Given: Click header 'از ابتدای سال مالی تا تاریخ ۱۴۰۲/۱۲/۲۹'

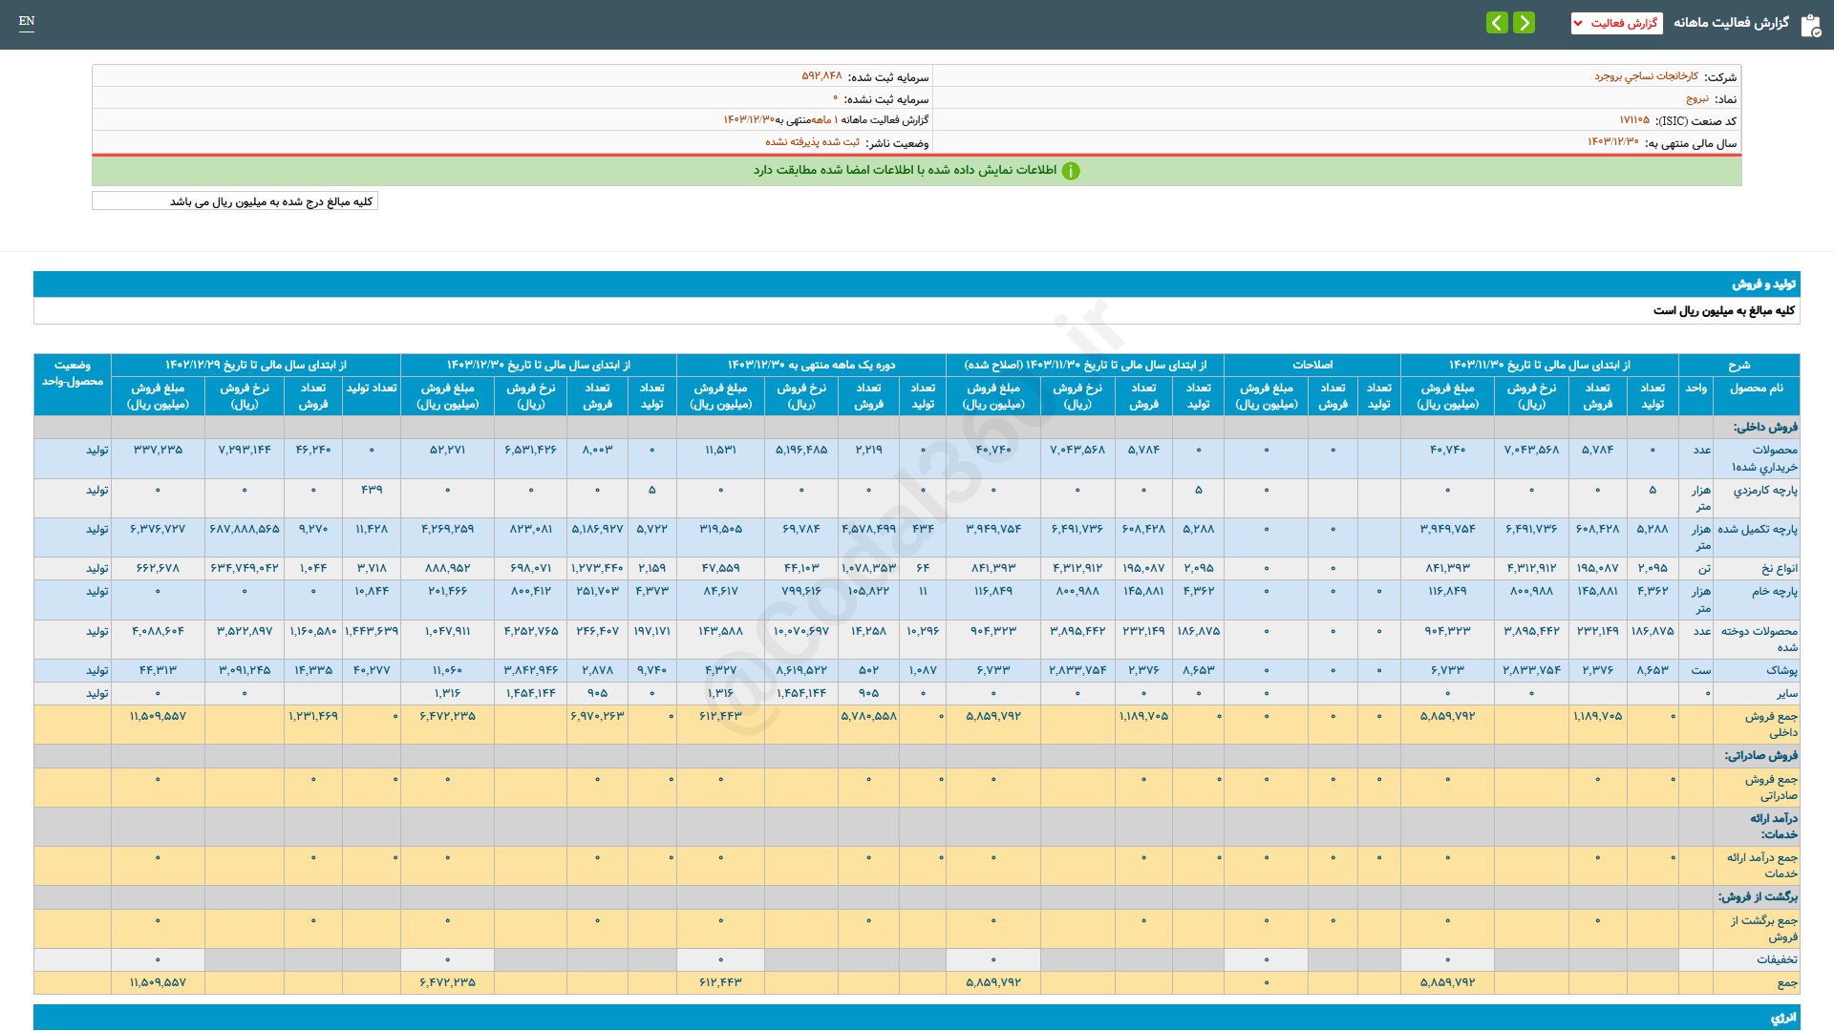Looking at the screenshot, I should point(255,365).
